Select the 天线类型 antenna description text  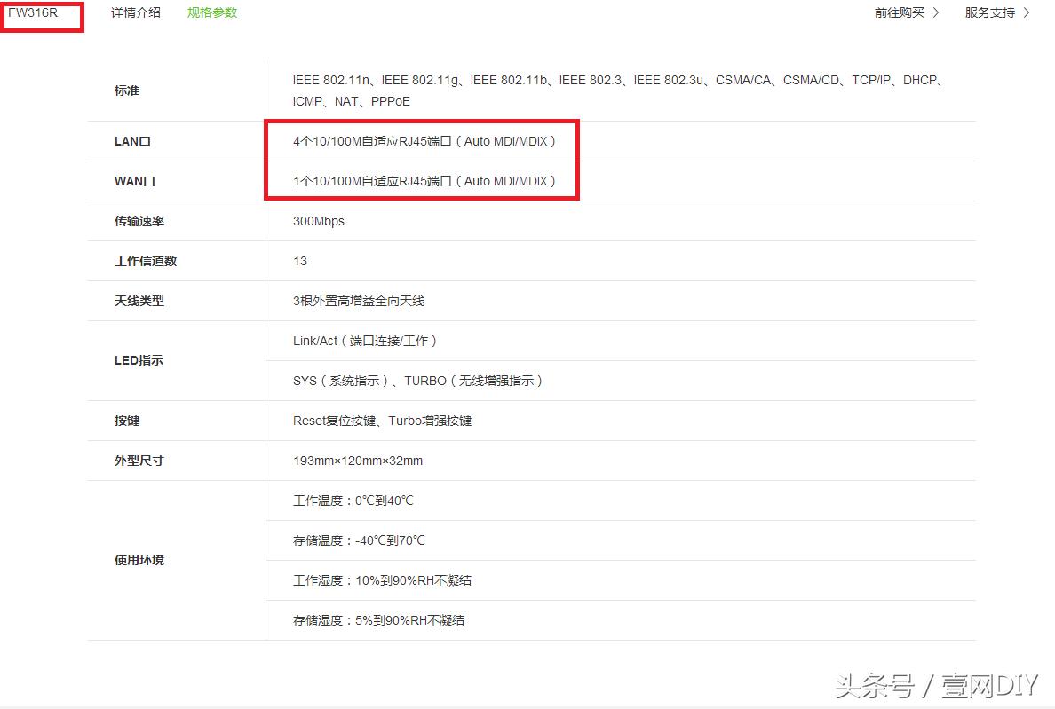pos(359,301)
